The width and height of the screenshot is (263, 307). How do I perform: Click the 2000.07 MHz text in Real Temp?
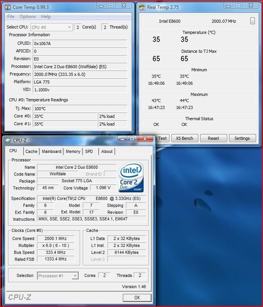(x=224, y=21)
